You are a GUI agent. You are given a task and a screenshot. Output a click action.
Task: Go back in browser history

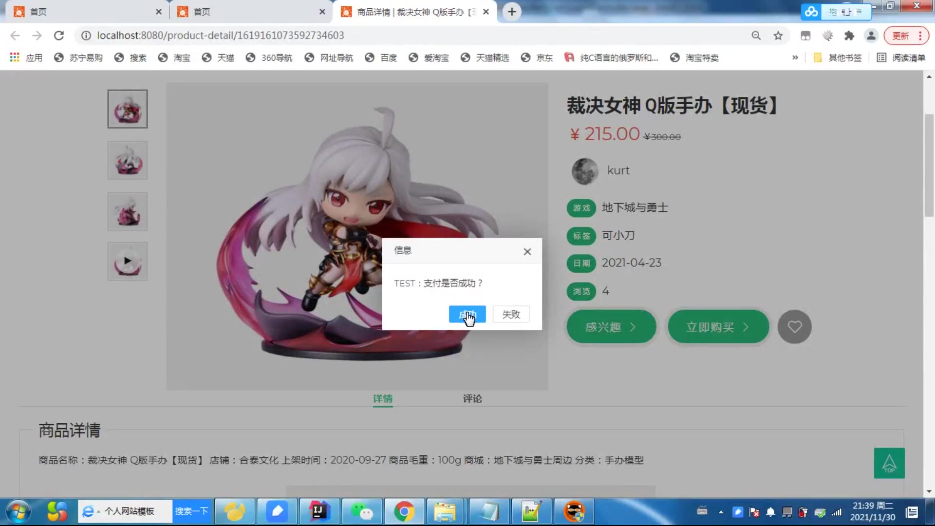pyautogui.click(x=15, y=36)
